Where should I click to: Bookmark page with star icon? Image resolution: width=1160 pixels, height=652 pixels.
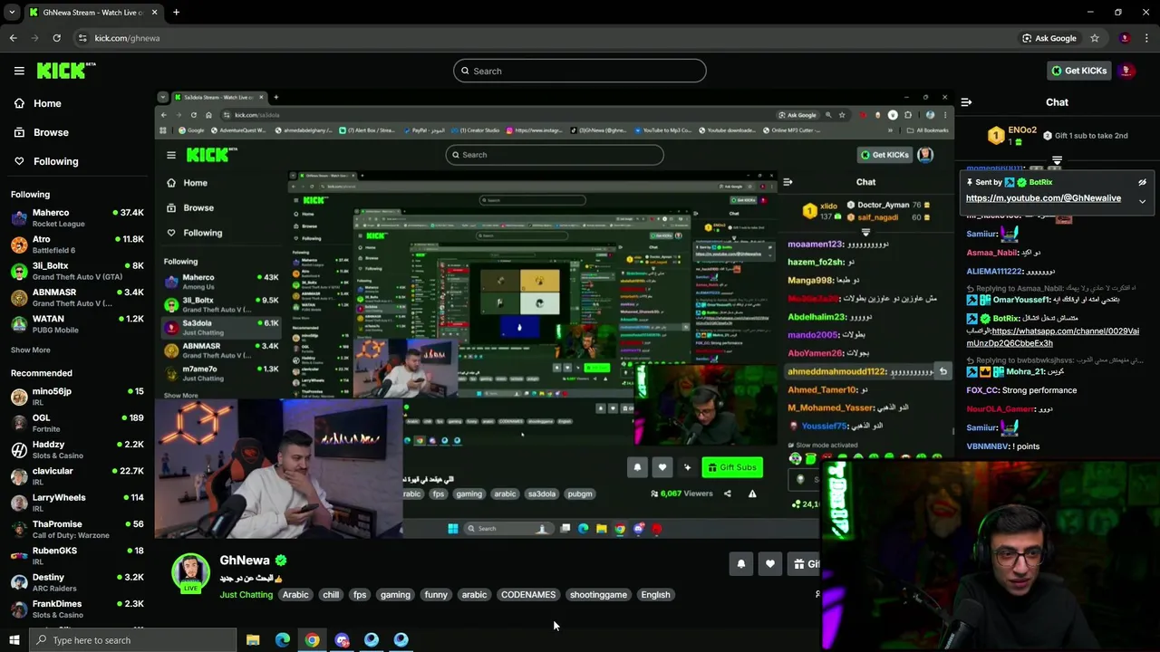[1095, 38]
